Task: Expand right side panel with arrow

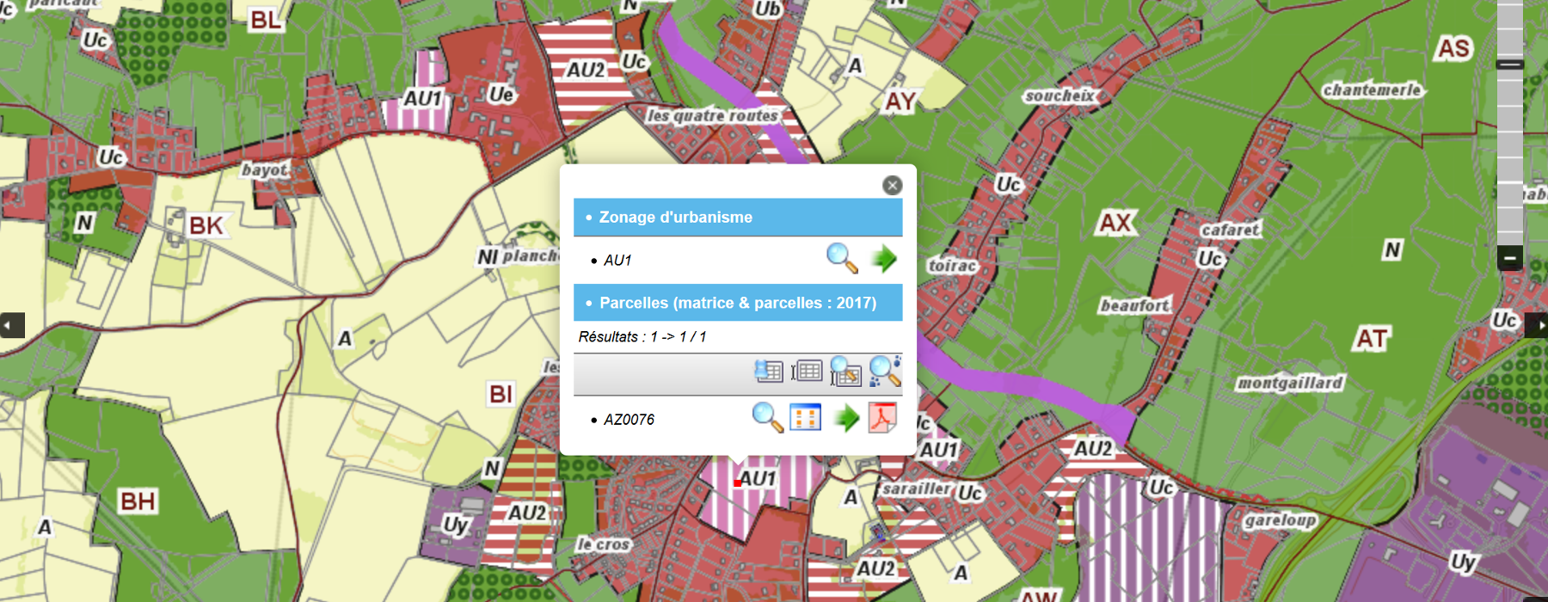Action: [x=1537, y=325]
